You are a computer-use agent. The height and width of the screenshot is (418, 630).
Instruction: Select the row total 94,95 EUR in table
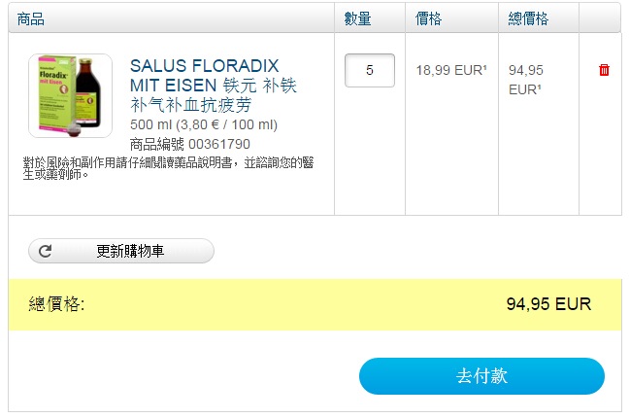coord(525,79)
